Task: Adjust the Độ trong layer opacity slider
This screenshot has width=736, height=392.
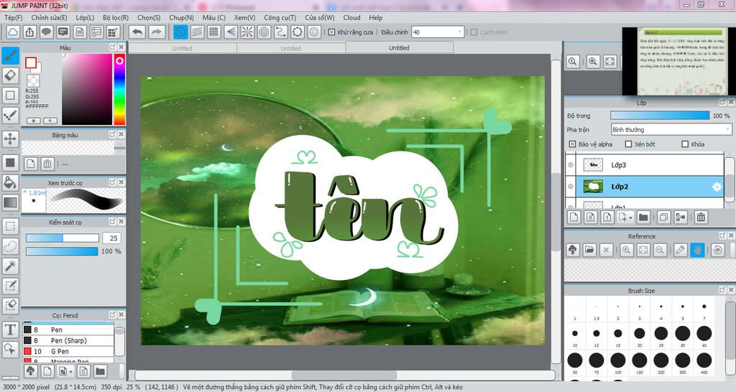Action: [x=660, y=116]
